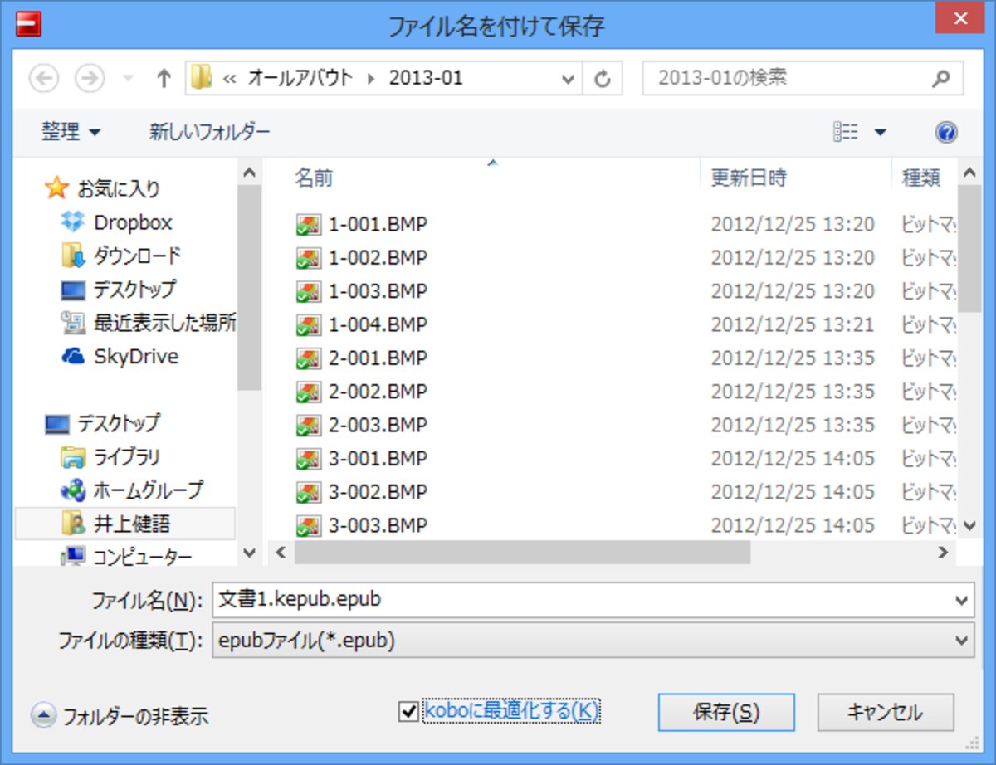The height and width of the screenshot is (765, 996).
Task: Select file 1-004.BMP
Action: (x=378, y=324)
